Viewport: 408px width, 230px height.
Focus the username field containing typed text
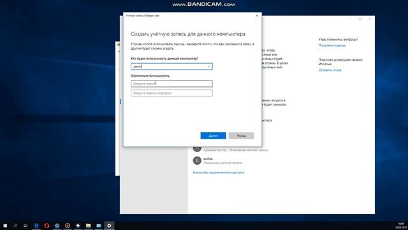(171, 66)
